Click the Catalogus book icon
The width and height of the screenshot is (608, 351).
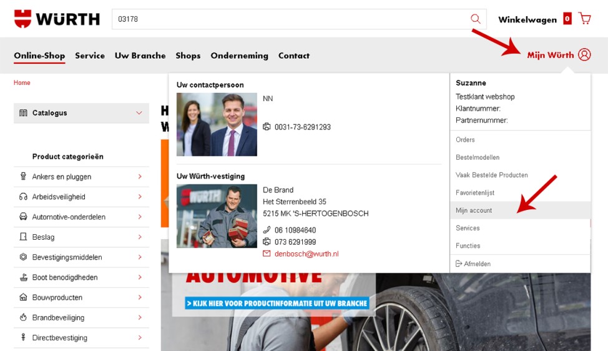[x=23, y=113]
